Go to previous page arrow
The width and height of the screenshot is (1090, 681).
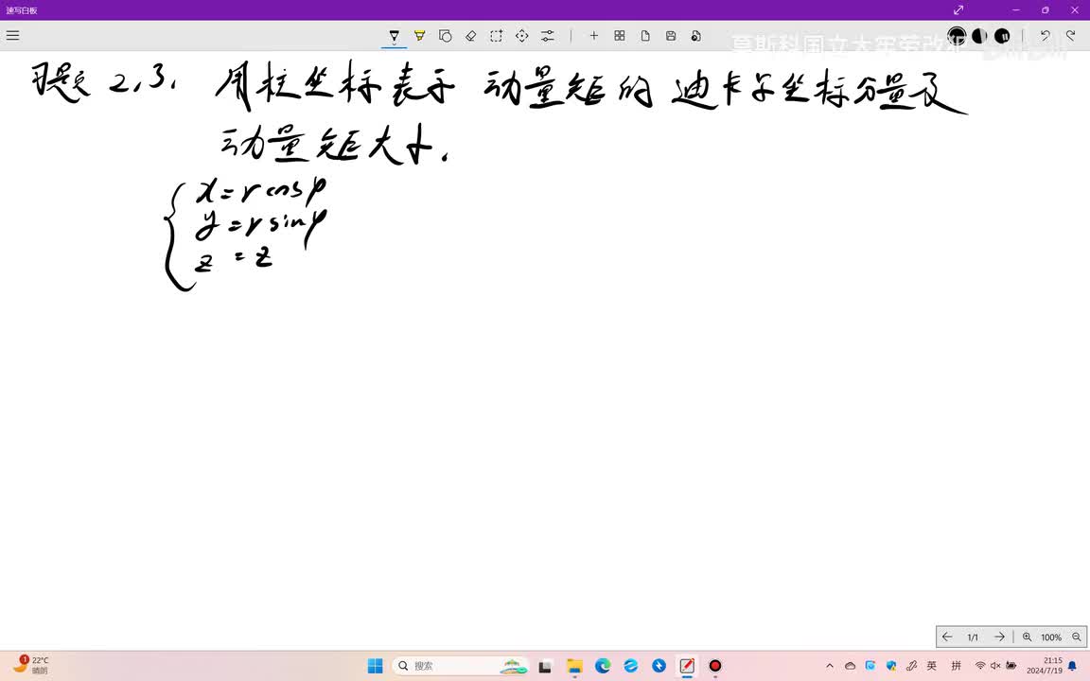pyautogui.click(x=947, y=637)
